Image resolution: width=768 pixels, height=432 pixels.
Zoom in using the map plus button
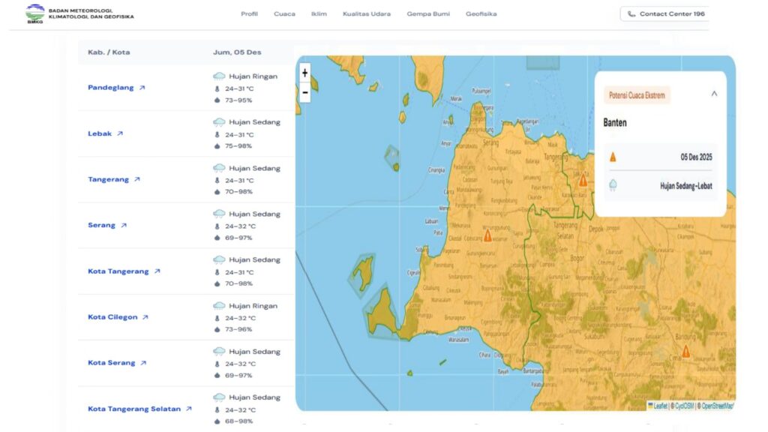pyautogui.click(x=304, y=73)
